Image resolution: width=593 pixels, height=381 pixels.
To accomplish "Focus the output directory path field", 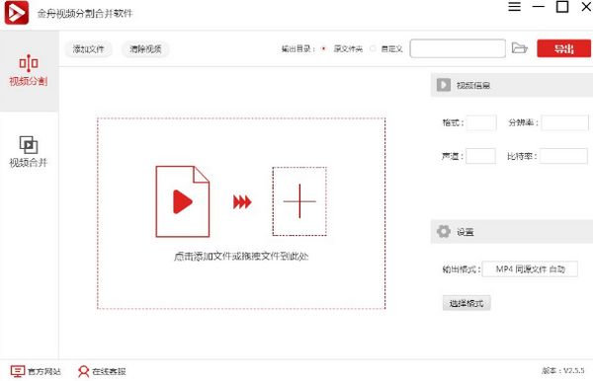I will coord(458,48).
